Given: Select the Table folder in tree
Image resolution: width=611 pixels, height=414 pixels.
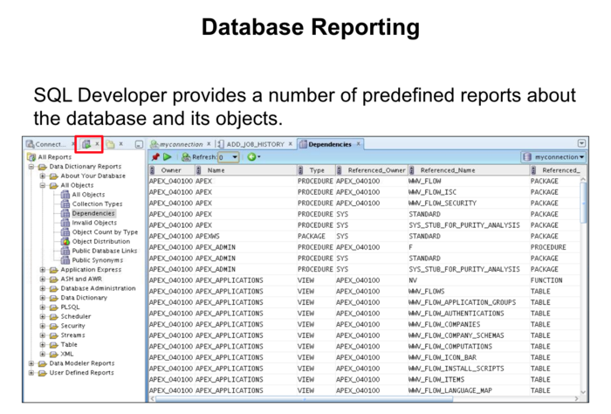Looking at the screenshot, I should pos(69,344).
